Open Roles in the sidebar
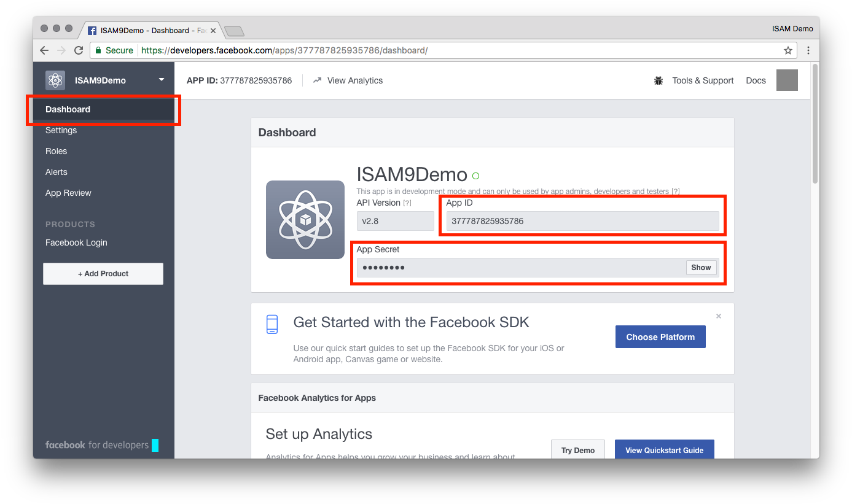This screenshot has height=504, width=852. click(x=57, y=151)
